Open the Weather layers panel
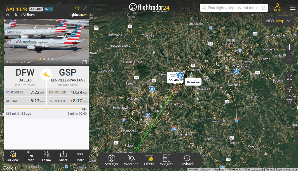This screenshot has width=298, height=171. (x=131, y=160)
